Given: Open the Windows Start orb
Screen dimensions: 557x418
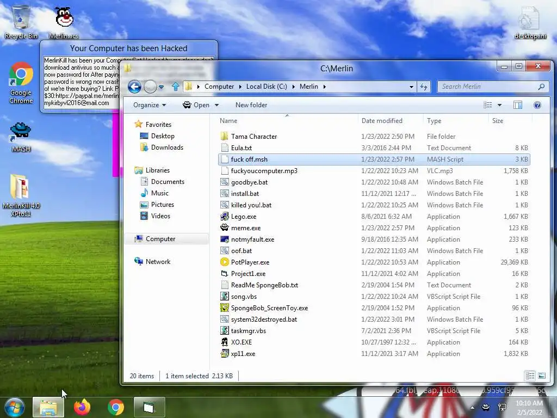Looking at the screenshot, I should [x=14, y=407].
